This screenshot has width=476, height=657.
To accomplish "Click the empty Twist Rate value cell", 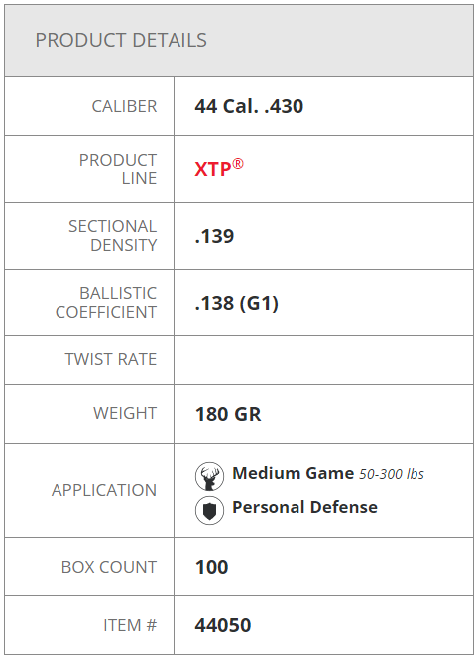I will point(323,360).
